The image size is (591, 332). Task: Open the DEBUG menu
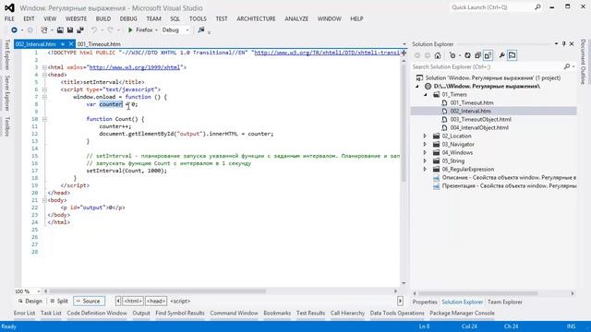click(x=128, y=18)
